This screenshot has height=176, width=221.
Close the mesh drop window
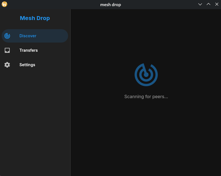click(217, 4)
